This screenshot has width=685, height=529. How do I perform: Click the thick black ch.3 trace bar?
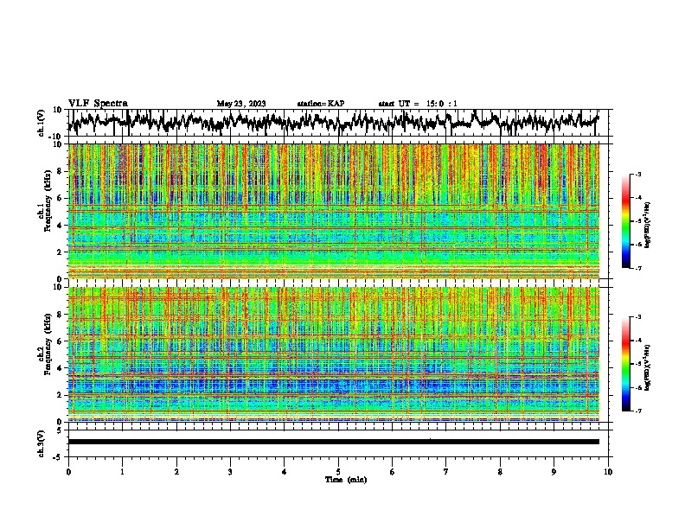334,442
